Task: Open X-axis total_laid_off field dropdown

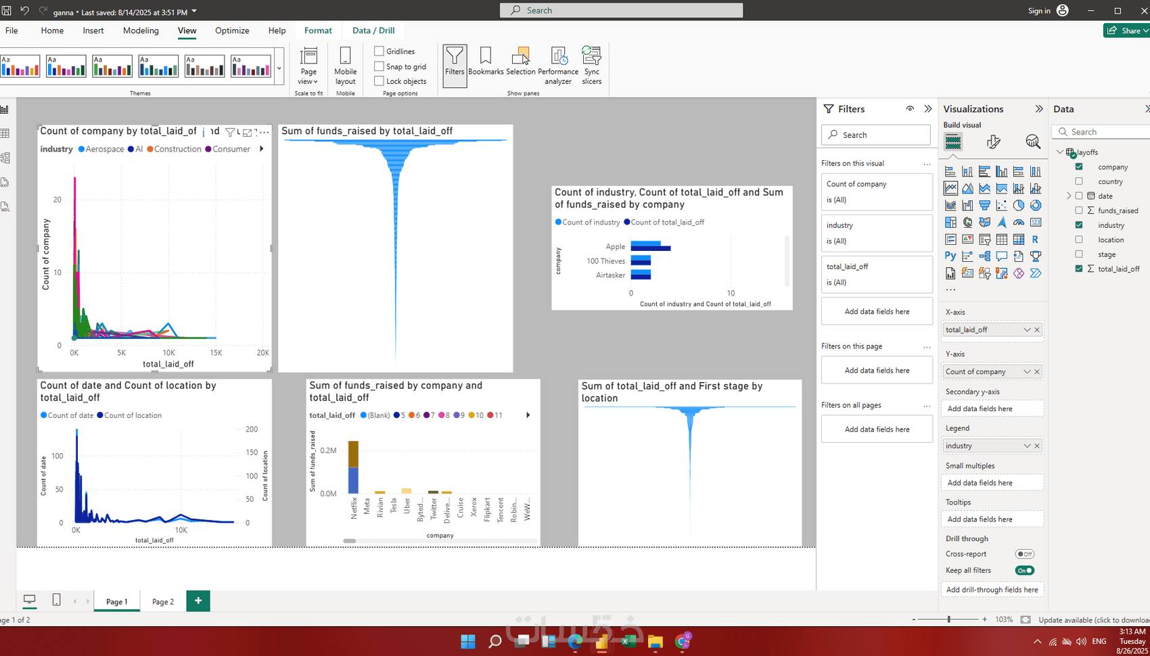Action: click(1027, 330)
